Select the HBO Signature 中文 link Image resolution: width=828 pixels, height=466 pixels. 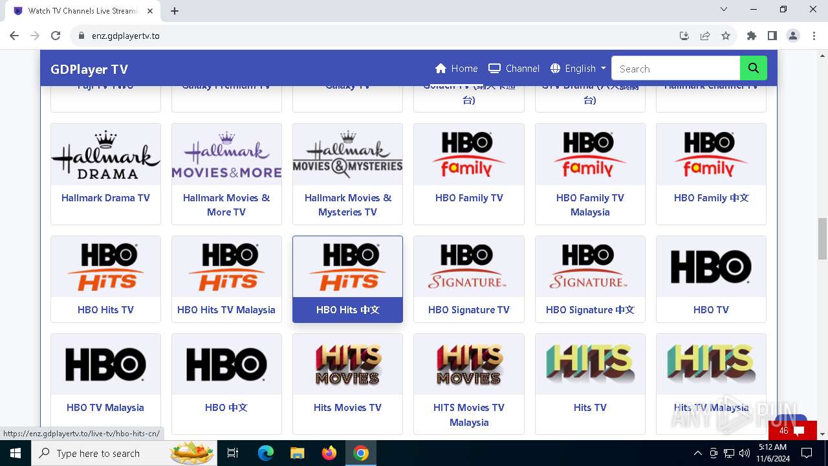click(590, 310)
